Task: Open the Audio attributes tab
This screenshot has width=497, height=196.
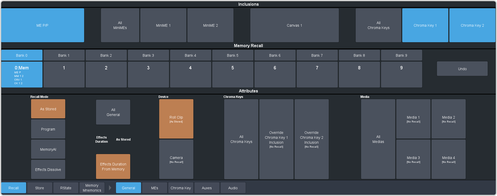Action: click(x=233, y=188)
